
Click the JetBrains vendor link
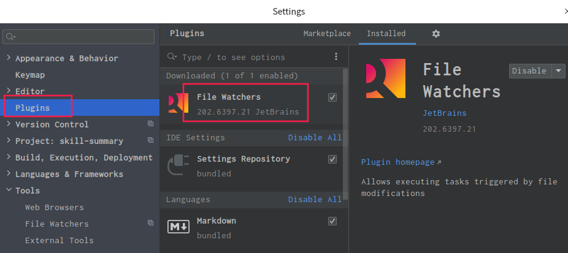click(x=445, y=113)
